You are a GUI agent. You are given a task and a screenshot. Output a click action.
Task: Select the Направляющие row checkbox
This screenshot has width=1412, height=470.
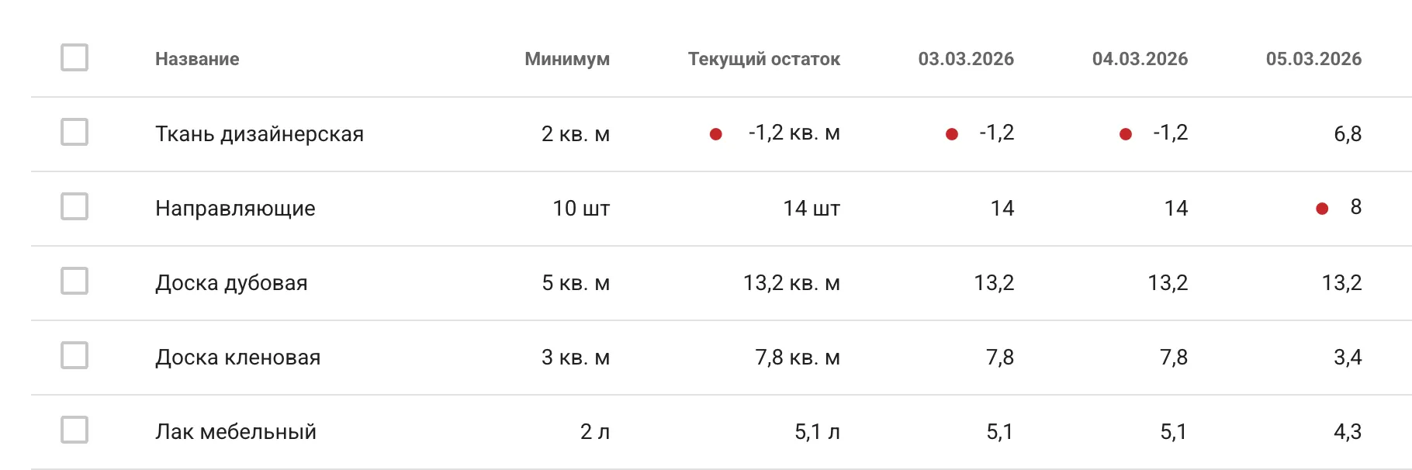(74, 207)
